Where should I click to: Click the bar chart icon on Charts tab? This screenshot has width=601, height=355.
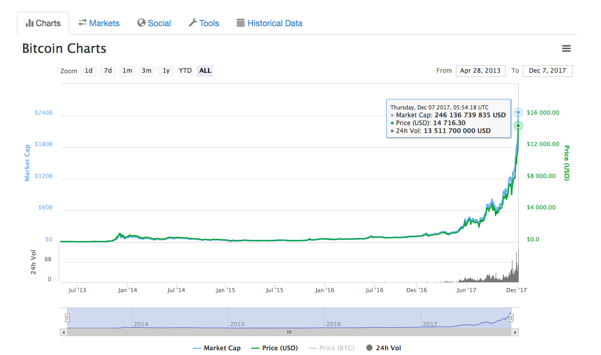coord(29,23)
